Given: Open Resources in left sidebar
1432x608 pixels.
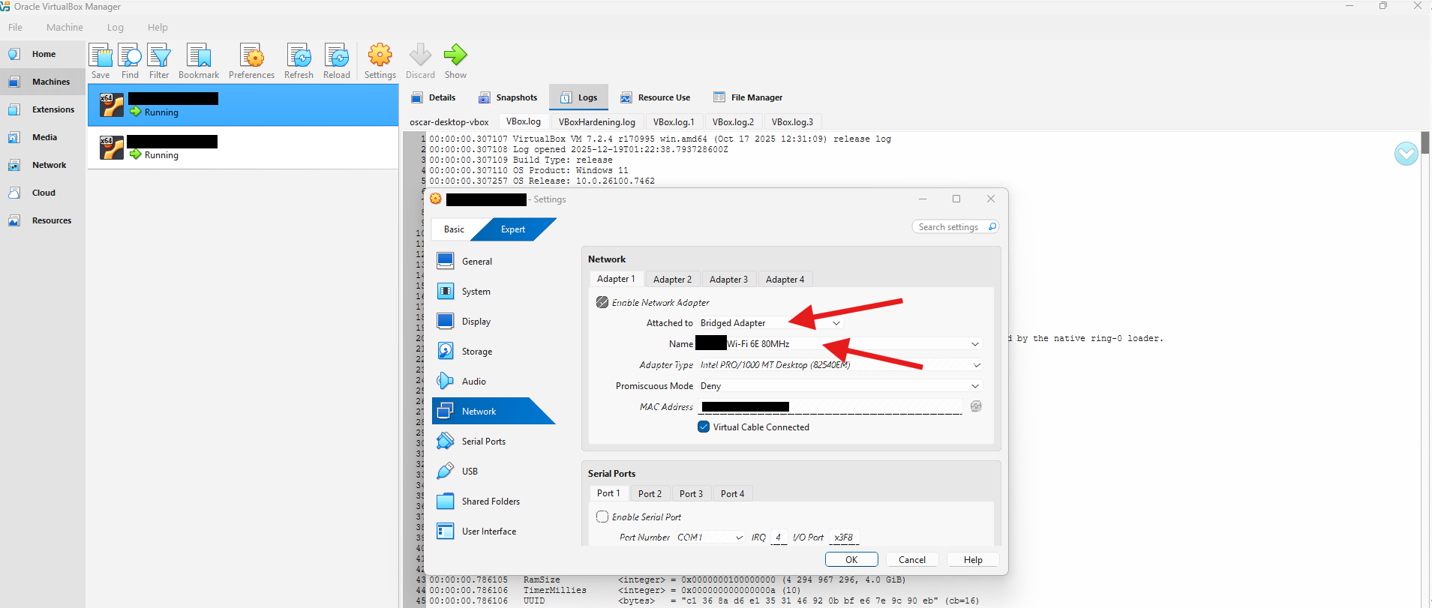Looking at the screenshot, I should coord(43,220).
